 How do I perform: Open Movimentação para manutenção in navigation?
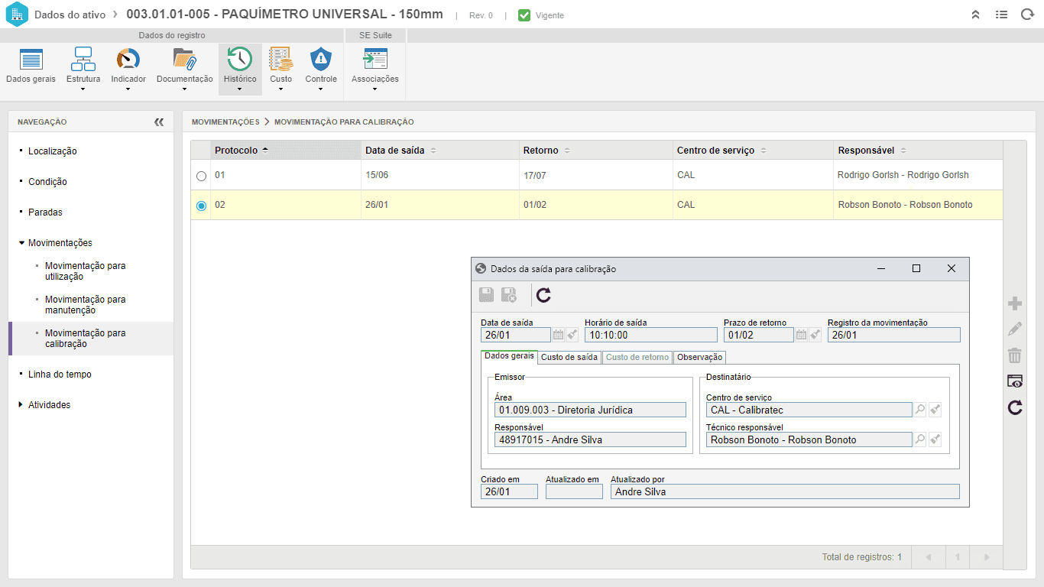(x=86, y=305)
